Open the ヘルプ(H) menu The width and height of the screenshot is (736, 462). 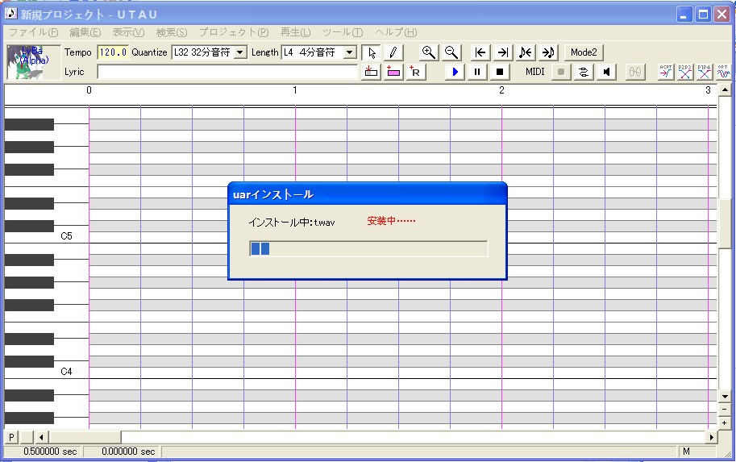[396, 32]
